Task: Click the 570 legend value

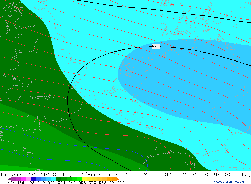Action: point(92,182)
